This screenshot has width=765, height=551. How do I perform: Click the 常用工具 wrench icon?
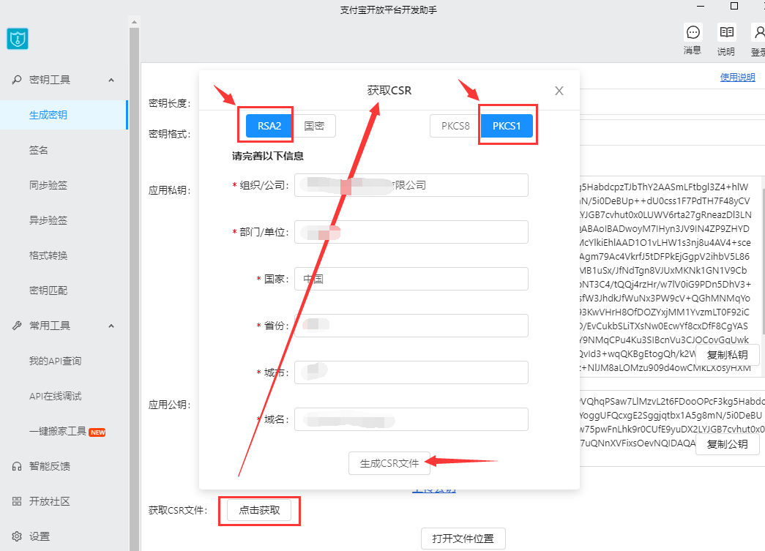17,325
